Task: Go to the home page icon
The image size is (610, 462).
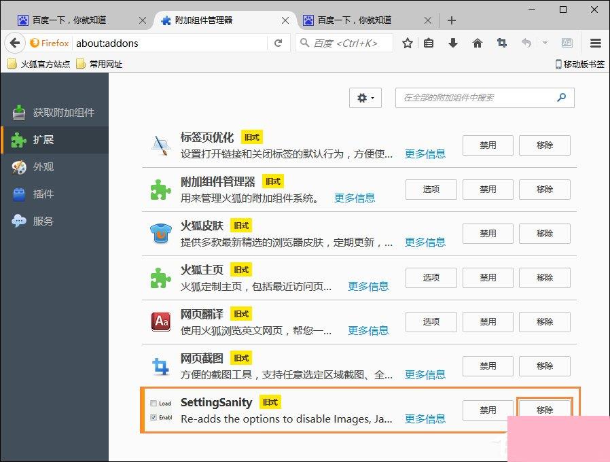Action: (x=478, y=43)
